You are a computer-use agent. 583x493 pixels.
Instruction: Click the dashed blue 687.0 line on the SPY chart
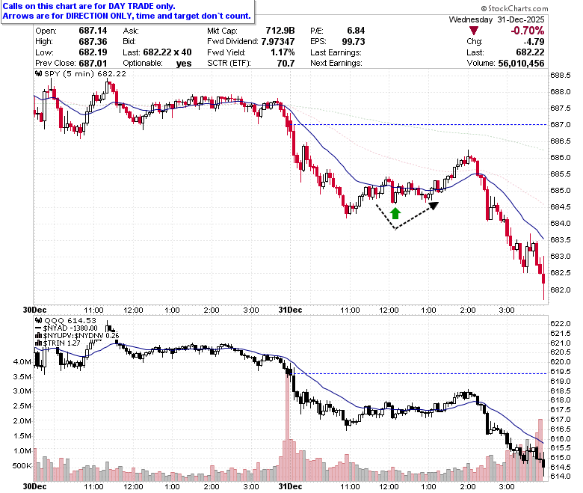coord(420,125)
